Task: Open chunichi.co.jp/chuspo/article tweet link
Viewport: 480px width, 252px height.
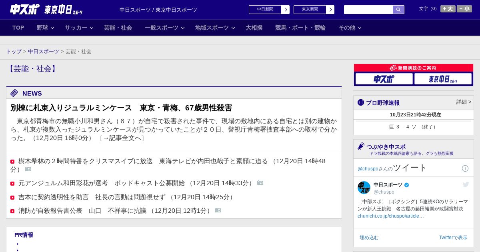Action: 390,216
